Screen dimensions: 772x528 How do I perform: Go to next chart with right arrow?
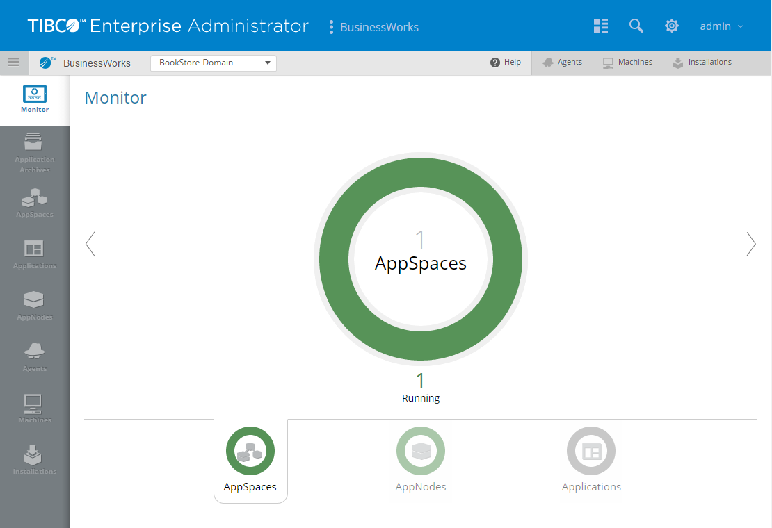750,244
